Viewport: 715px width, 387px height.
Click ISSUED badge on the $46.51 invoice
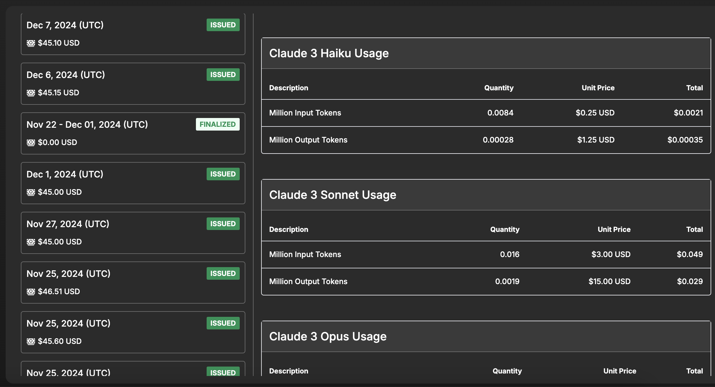point(223,273)
